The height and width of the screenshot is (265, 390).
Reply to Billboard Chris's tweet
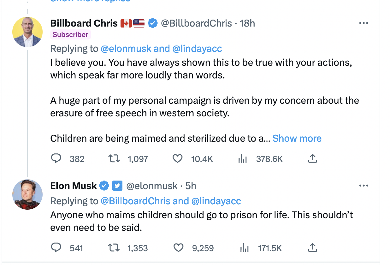56,158
